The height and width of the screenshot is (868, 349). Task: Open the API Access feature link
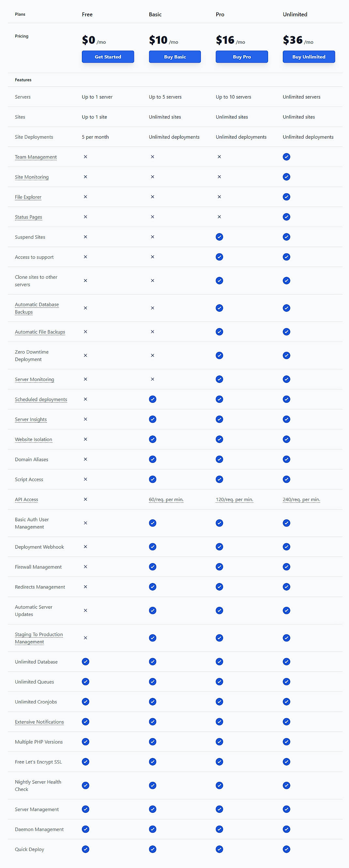(26, 499)
